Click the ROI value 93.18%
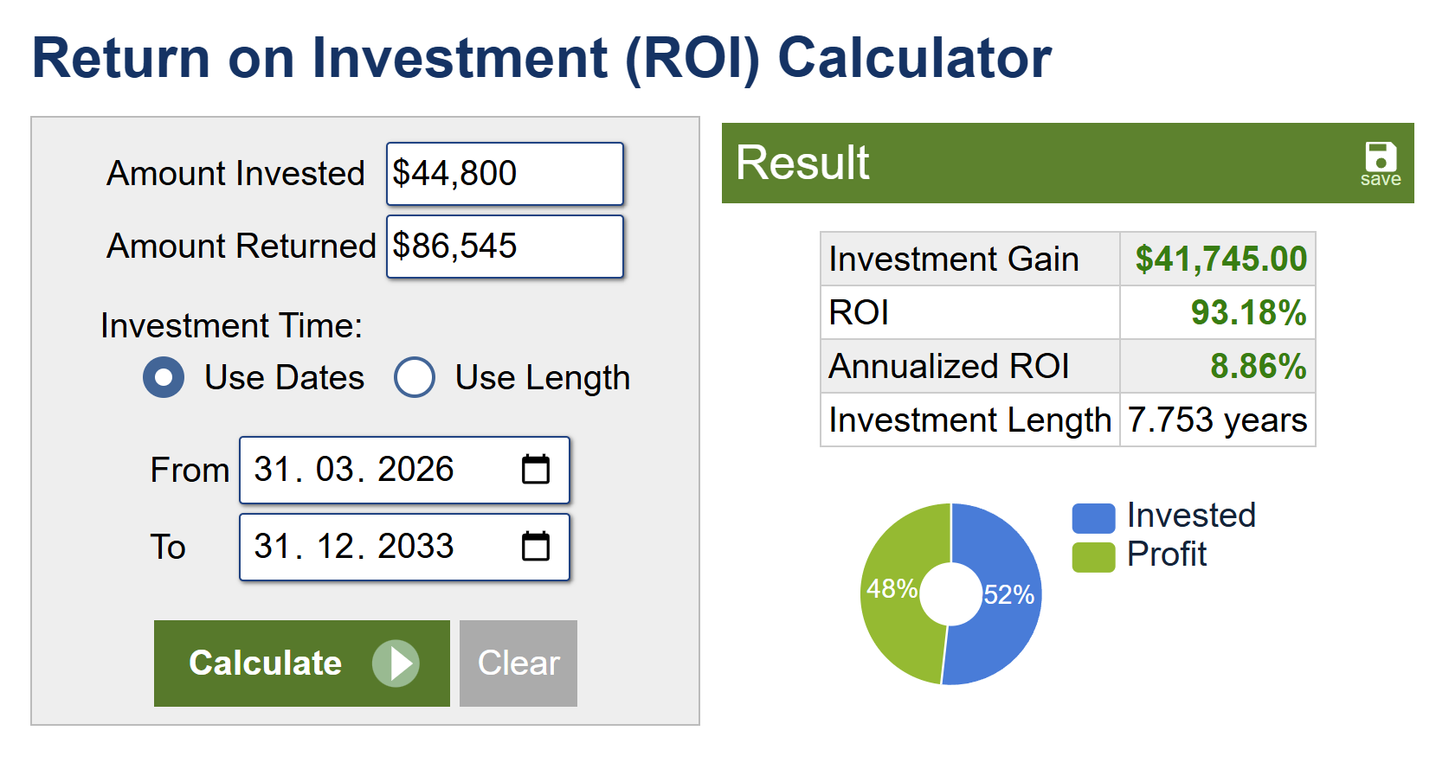1436x782 pixels. 1248,313
